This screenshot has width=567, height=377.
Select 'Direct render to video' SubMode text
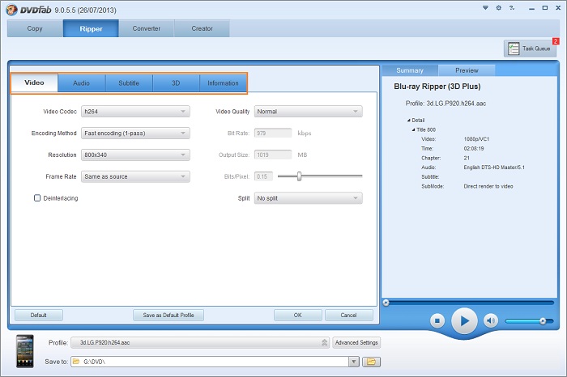[x=488, y=186]
